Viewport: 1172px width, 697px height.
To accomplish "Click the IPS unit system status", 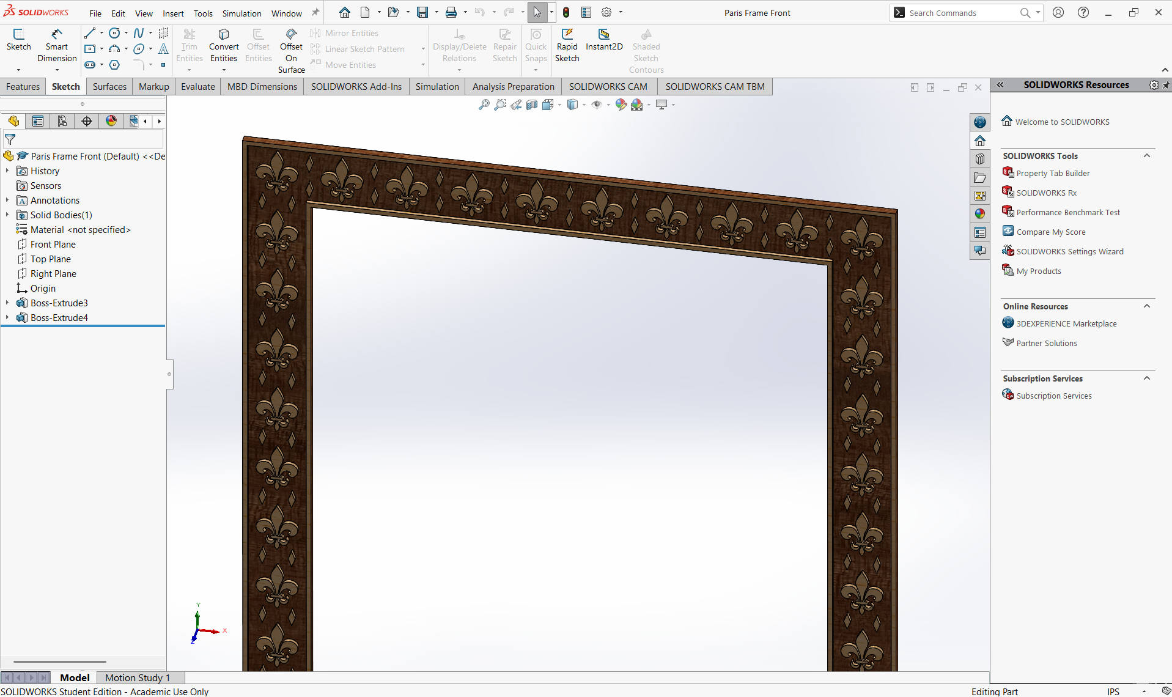I will 1113,691.
